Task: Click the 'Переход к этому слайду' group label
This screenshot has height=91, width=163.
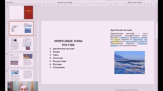Action: point(65,2)
